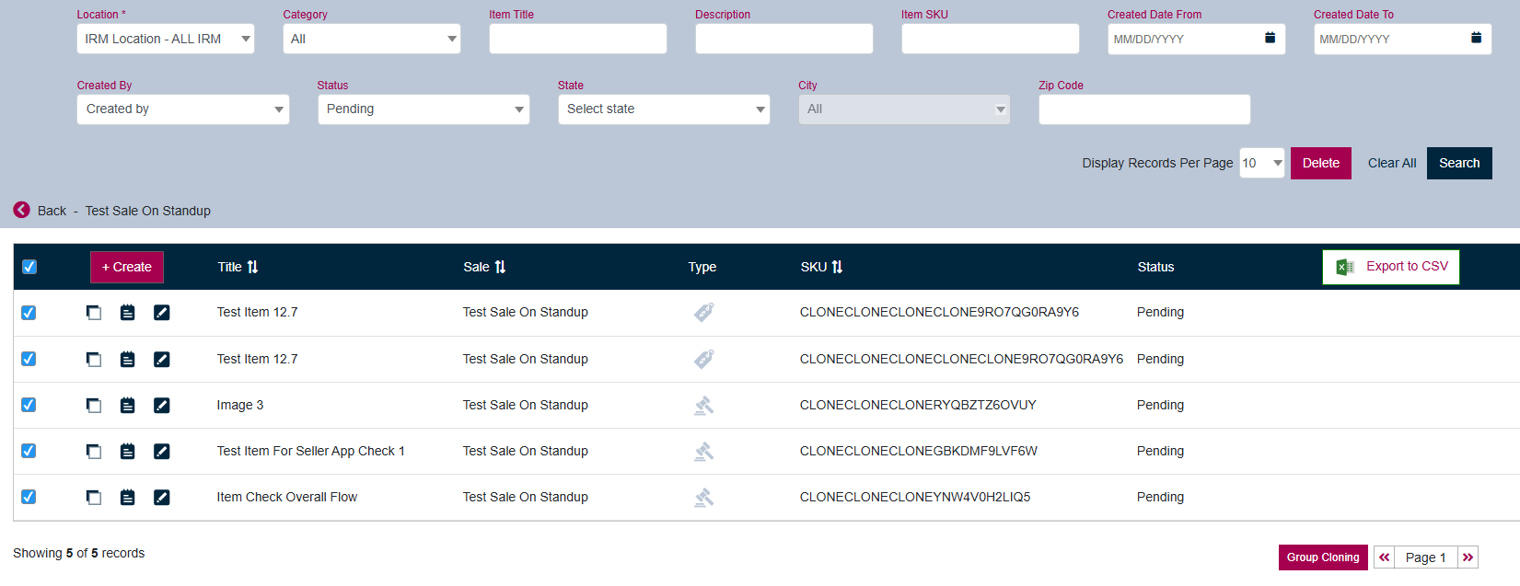Click the Page 1 indicator
Viewport: 1520px width, 586px height.
click(1426, 557)
